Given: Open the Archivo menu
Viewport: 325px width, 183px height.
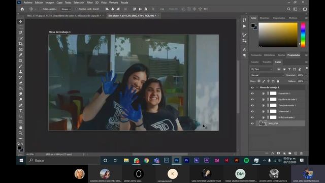Looking at the screenshot, I should (x=28, y=3).
